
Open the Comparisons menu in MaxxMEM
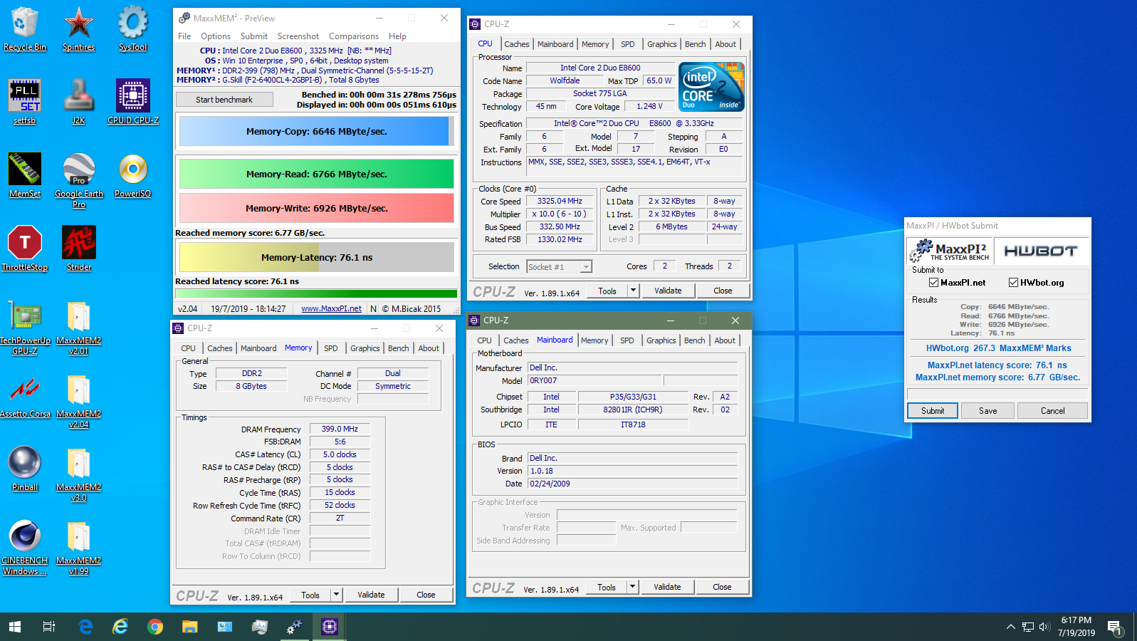click(354, 36)
